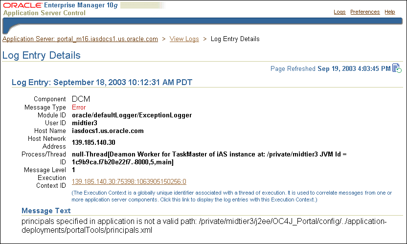Select the IP address 139.185.140.30 value

click(93, 142)
